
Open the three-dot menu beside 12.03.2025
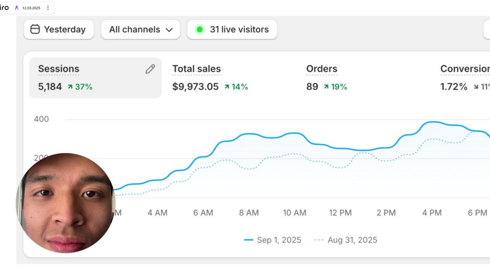pyautogui.click(x=48, y=8)
